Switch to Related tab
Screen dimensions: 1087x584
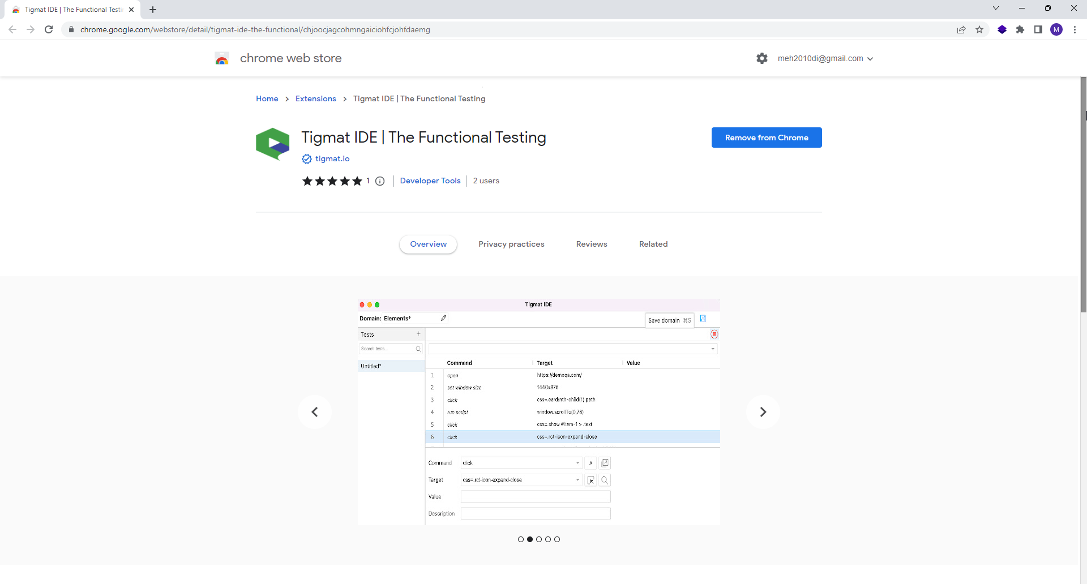[x=653, y=244]
